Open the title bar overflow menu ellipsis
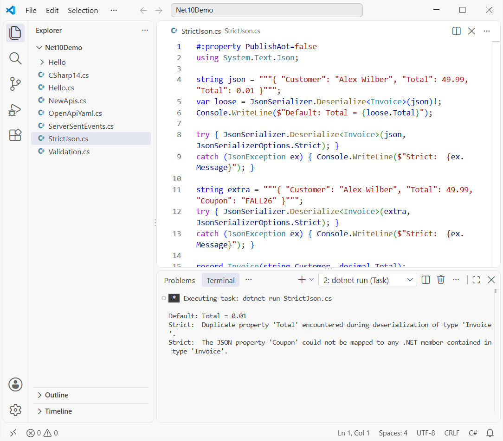 click(114, 10)
